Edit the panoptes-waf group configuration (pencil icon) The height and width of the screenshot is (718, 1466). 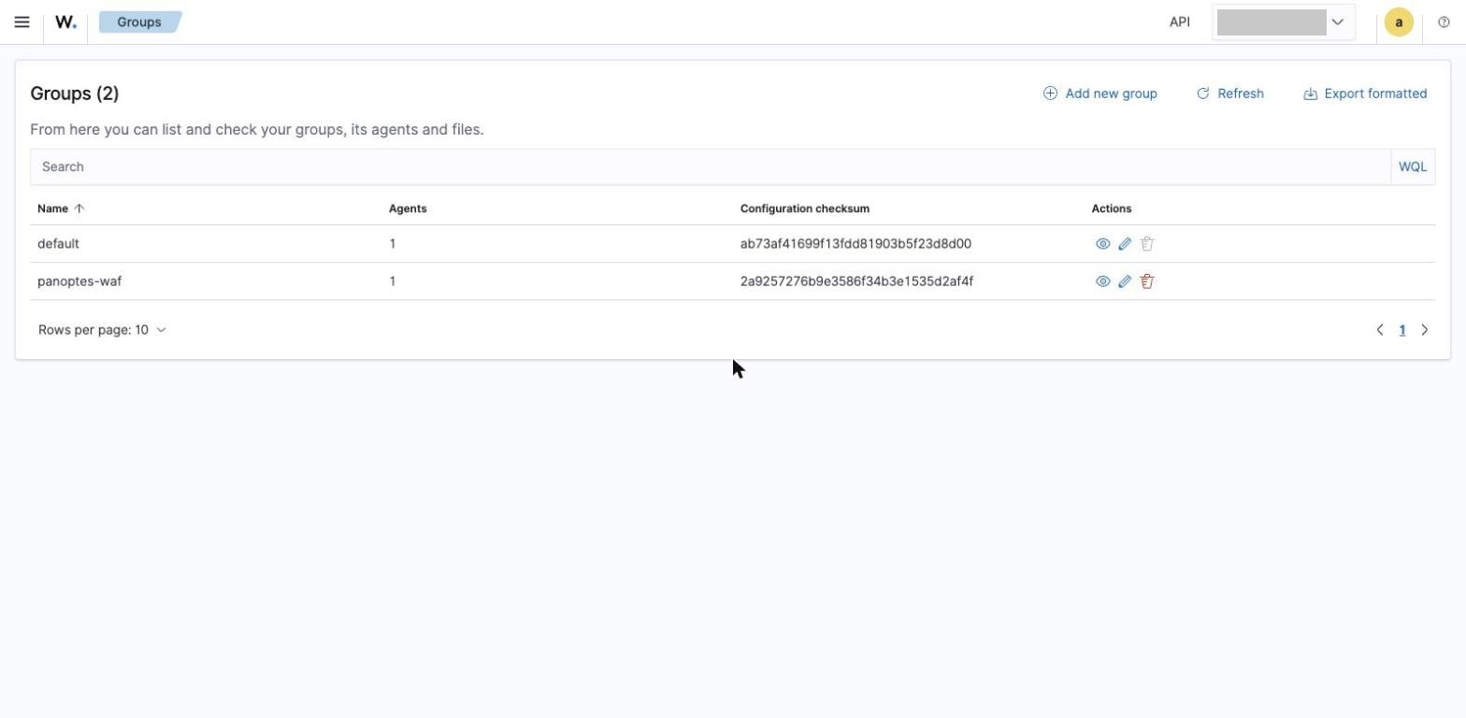[x=1125, y=281]
